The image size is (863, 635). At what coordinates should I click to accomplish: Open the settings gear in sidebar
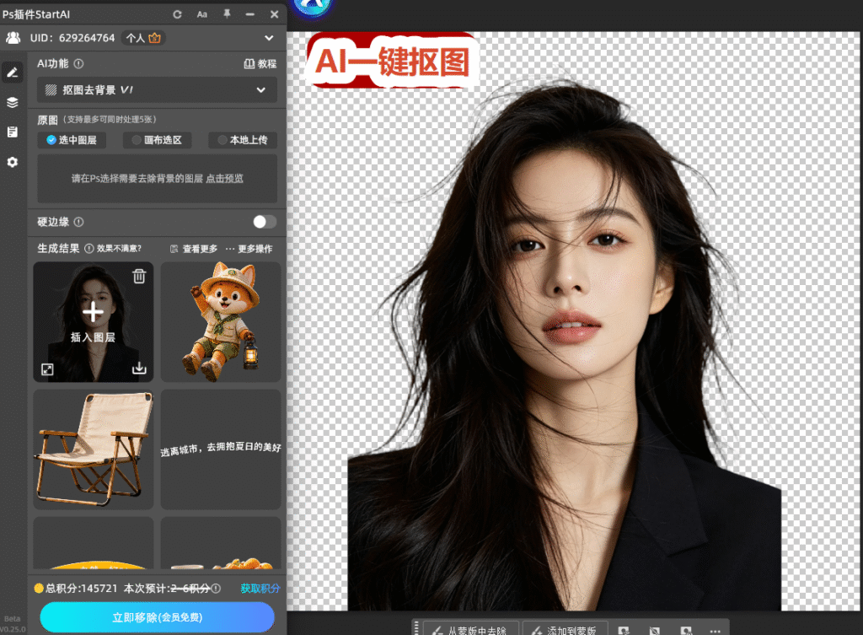12,162
